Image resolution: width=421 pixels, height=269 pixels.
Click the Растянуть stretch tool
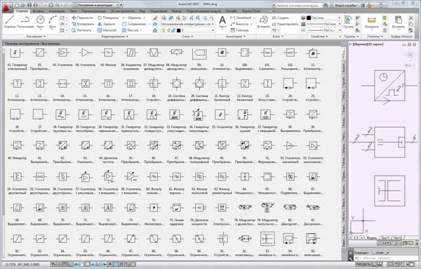[x=81, y=30]
